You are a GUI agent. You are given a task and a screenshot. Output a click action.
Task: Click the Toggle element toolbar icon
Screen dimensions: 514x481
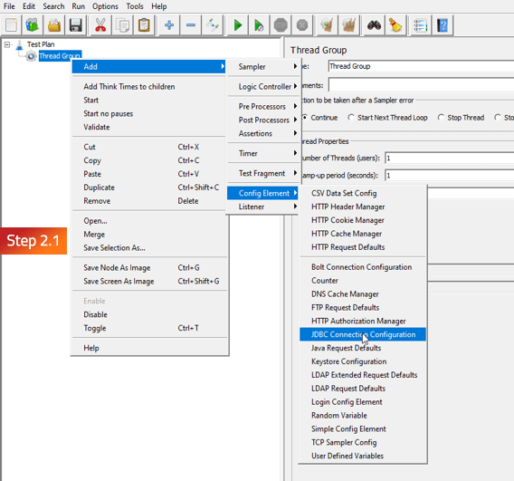[x=213, y=25]
